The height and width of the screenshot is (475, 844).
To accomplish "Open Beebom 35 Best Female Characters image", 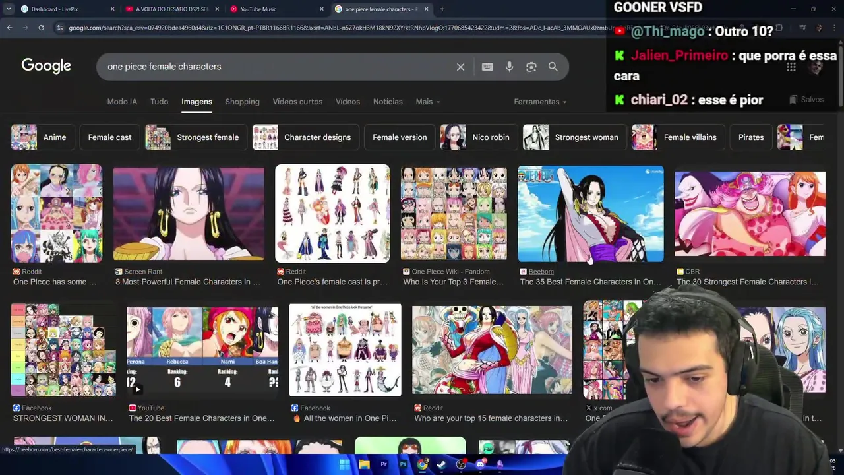I will pos(591,213).
